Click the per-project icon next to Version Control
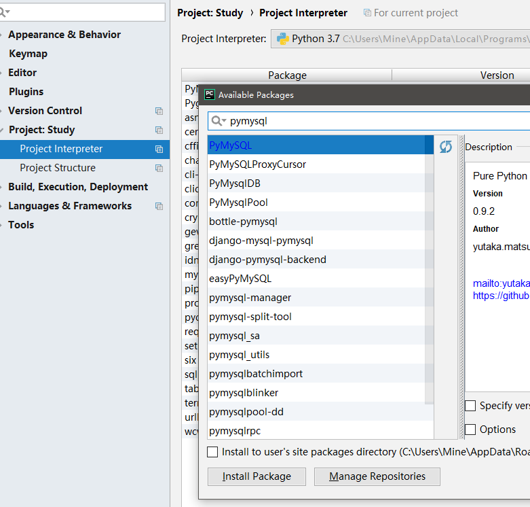 159,111
